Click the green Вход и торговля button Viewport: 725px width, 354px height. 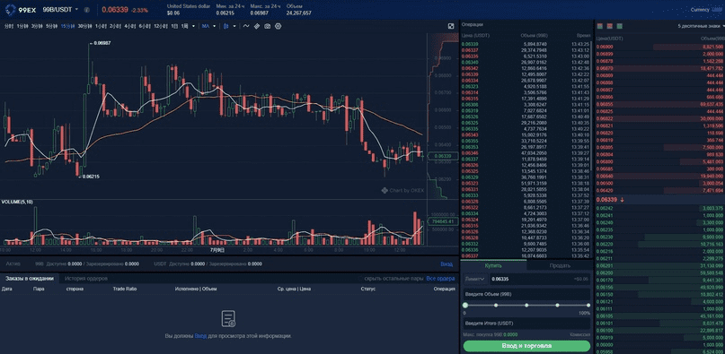pyautogui.click(x=526, y=346)
